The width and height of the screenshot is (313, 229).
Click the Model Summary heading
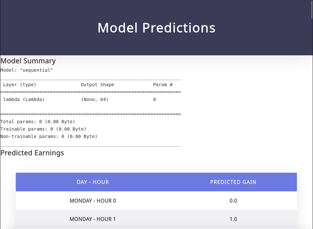click(x=28, y=61)
